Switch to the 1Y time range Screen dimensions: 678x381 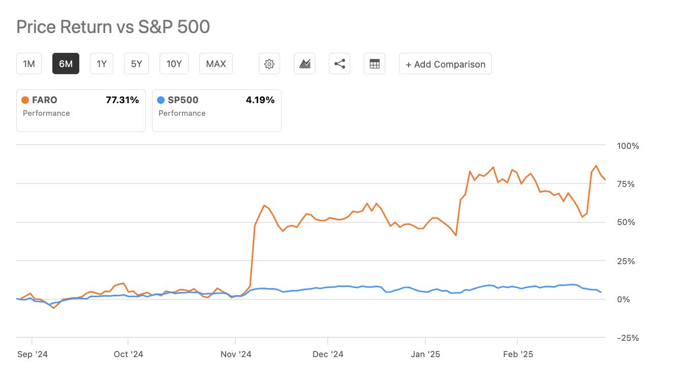[x=101, y=63]
